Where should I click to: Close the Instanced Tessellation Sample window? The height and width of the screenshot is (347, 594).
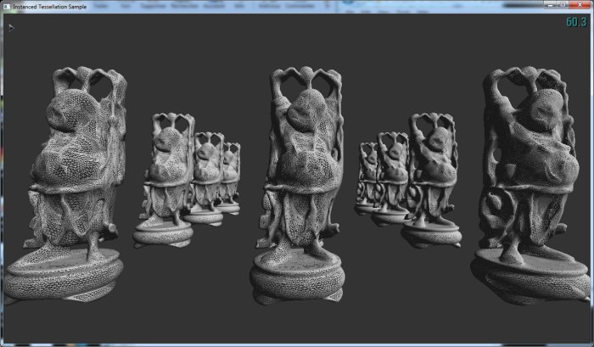[580, 4]
